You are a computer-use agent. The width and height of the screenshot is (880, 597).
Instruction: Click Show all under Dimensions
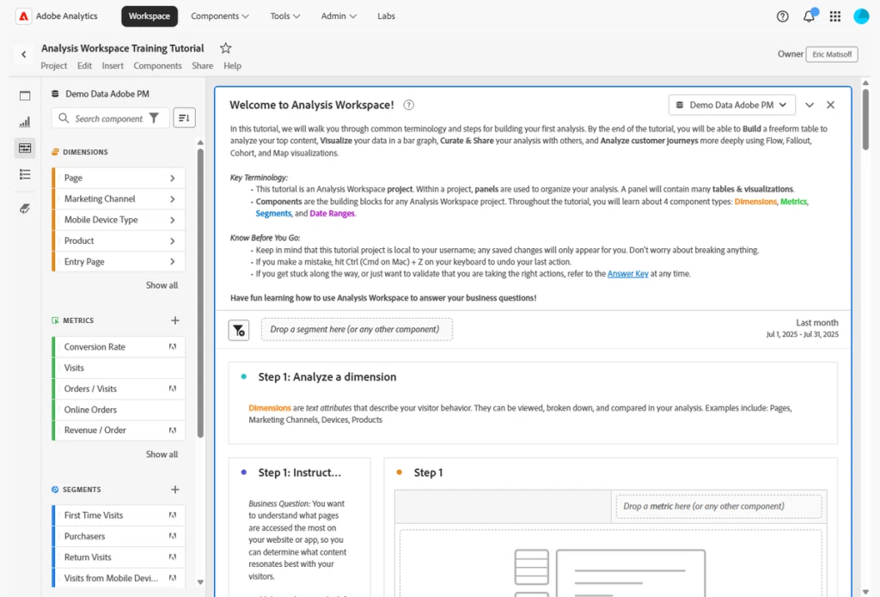pyautogui.click(x=162, y=285)
